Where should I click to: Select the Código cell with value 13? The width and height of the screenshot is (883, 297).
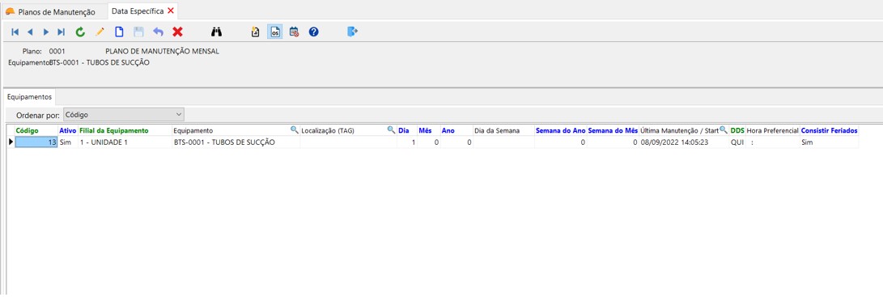point(36,142)
